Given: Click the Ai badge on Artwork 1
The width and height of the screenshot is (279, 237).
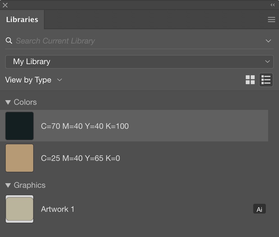Looking at the screenshot, I should (x=259, y=209).
